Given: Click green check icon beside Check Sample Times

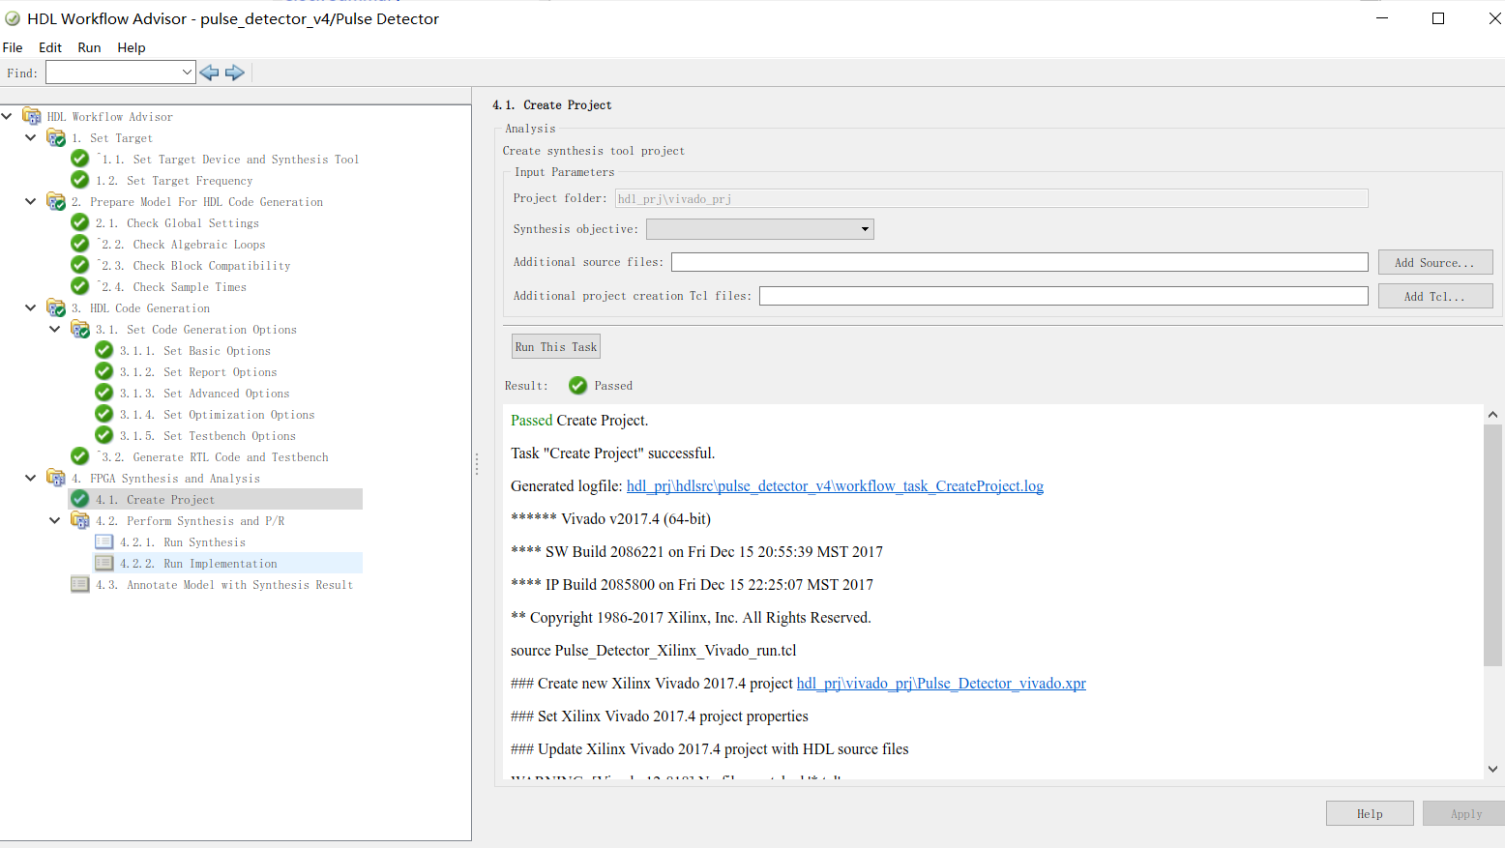Looking at the screenshot, I should click(80, 286).
